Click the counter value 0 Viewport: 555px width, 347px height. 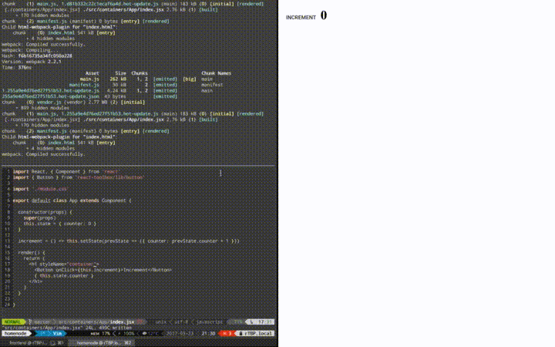pyautogui.click(x=324, y=15)
